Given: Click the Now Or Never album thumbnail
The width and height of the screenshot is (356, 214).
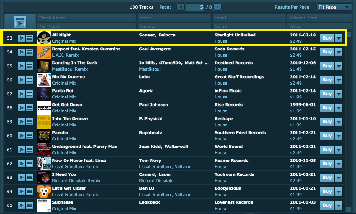Looking at the screenshot, I should click(x=44, y=164).
